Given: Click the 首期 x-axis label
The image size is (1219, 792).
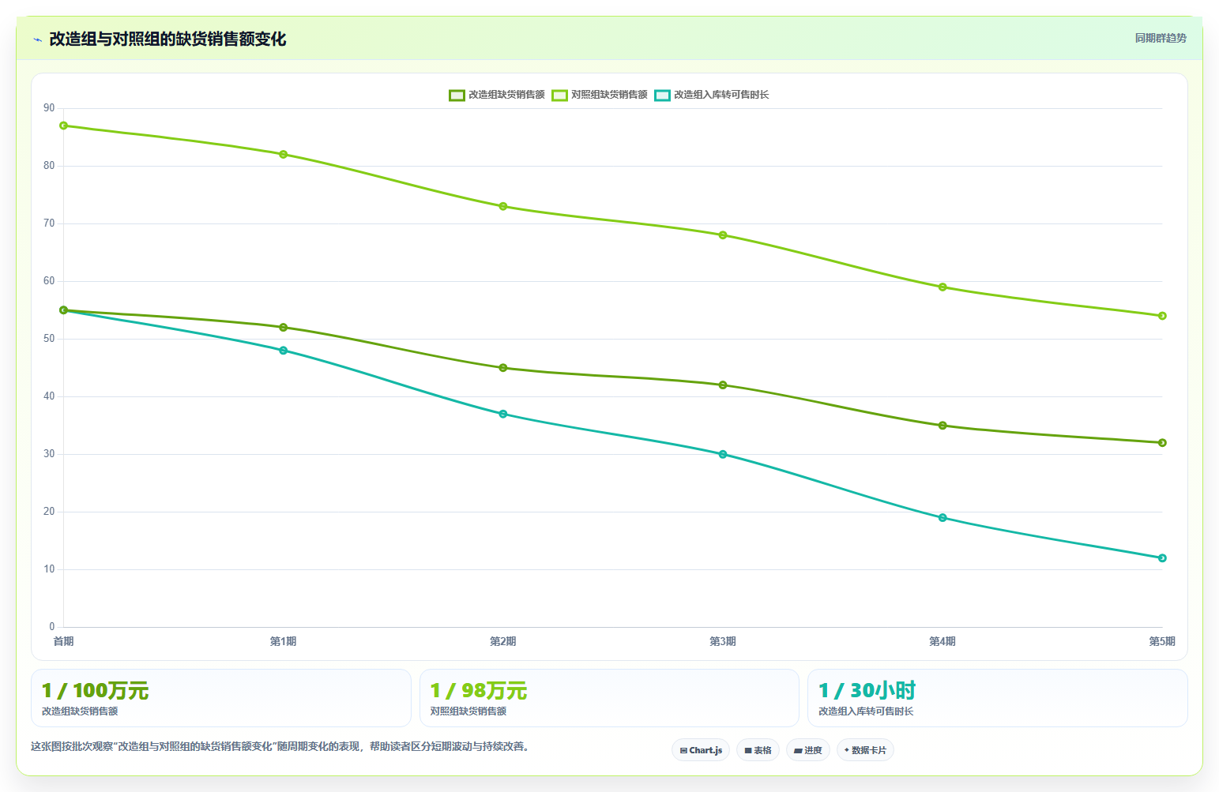Looking at the screenshot, I should click(x=64, y=641).
